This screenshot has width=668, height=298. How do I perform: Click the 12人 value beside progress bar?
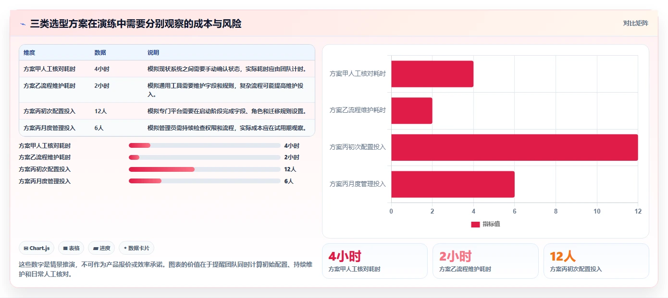coord(290,169)
